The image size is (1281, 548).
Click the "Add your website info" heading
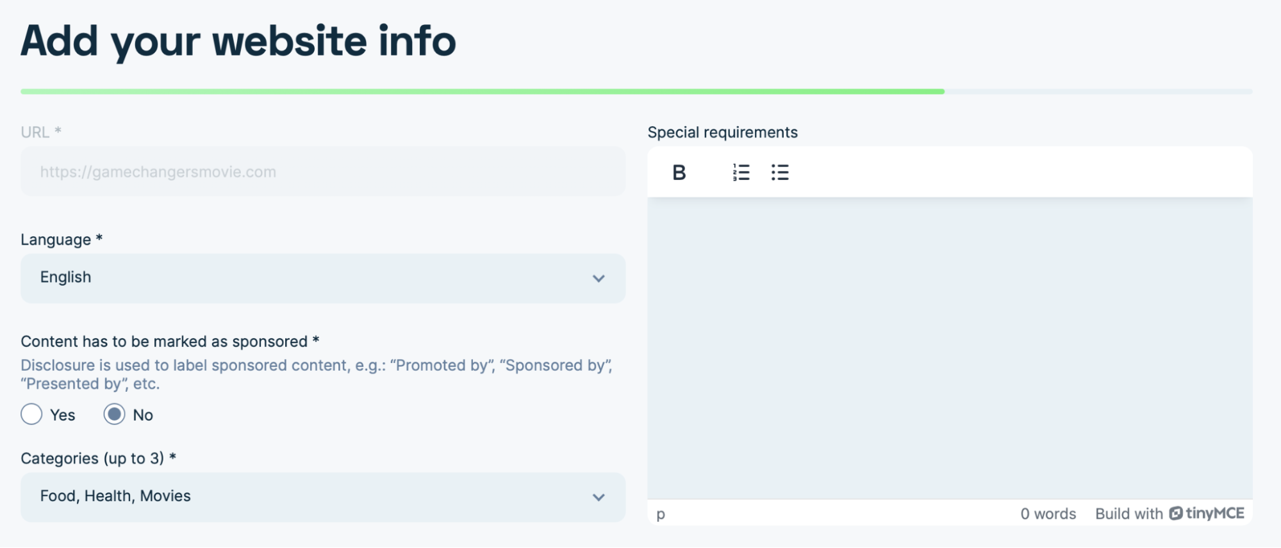pos(238,41)
